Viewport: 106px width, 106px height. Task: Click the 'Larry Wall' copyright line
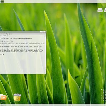pos(6,41)
